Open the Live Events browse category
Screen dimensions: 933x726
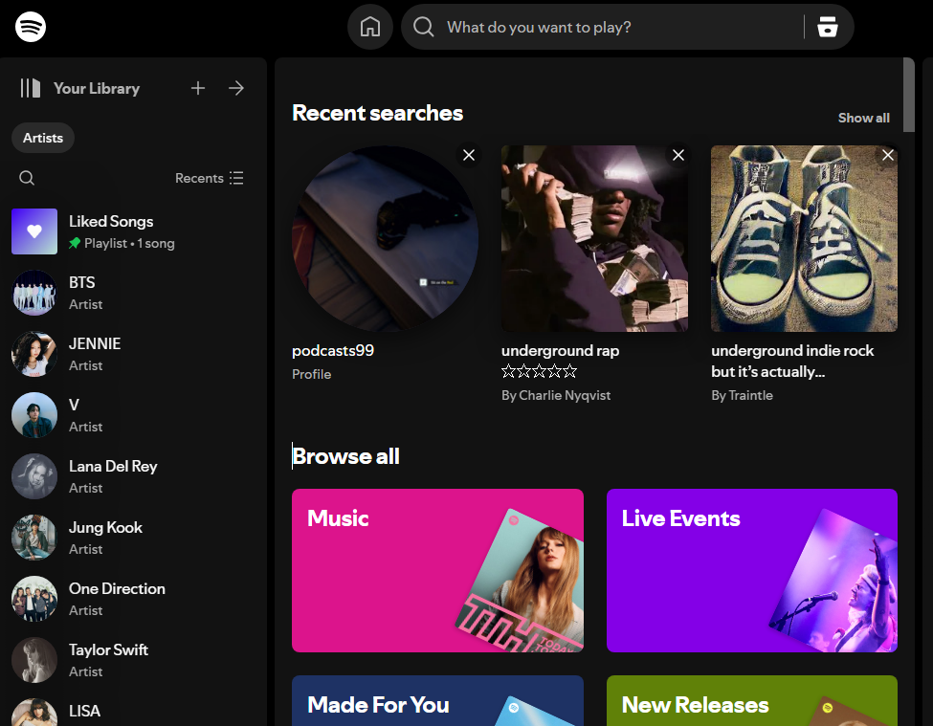tap(752, 570)
